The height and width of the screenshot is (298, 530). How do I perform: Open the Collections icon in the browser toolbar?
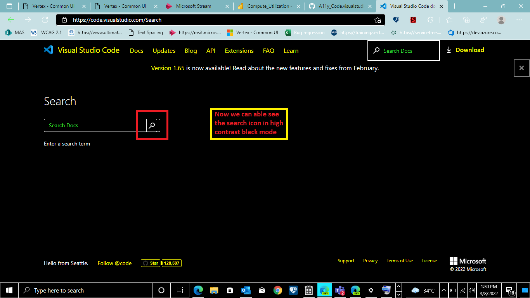466,20
